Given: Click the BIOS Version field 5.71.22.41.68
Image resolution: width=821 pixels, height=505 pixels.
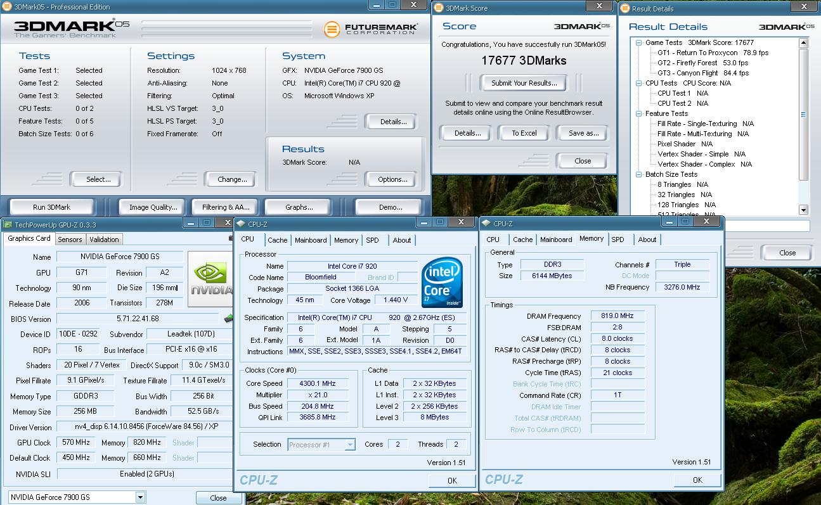Looking at the screenshot, I should [138, 319].
